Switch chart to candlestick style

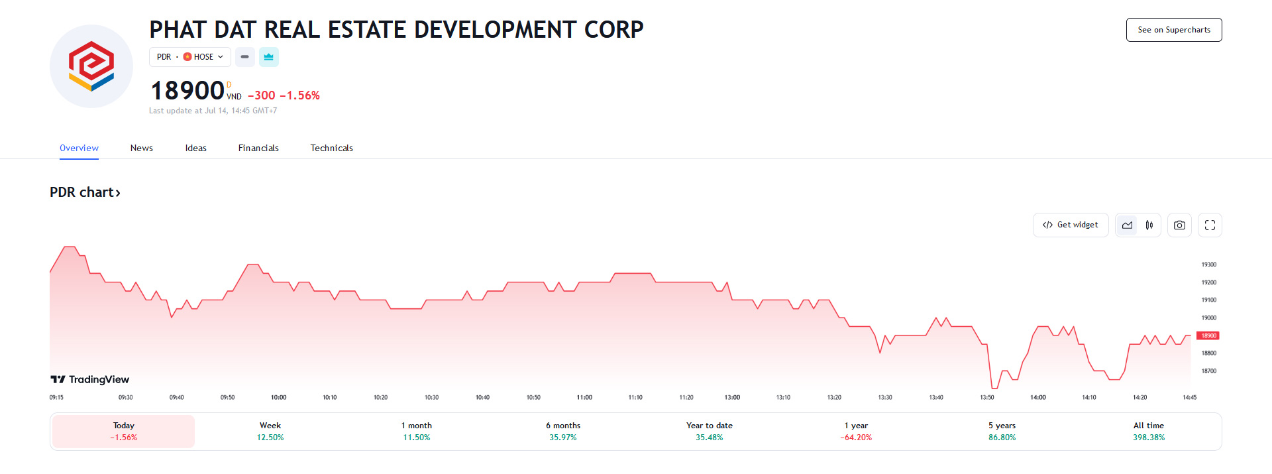pyautogui.click(x=1149, y=225)
